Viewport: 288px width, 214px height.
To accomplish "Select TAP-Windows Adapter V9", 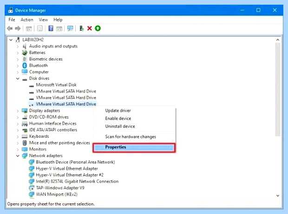I will [60, 188].
